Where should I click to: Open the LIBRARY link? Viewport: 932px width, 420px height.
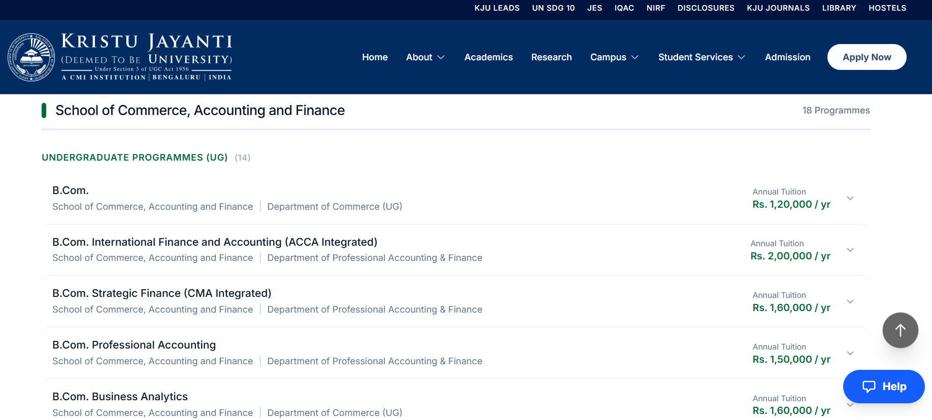839,8
